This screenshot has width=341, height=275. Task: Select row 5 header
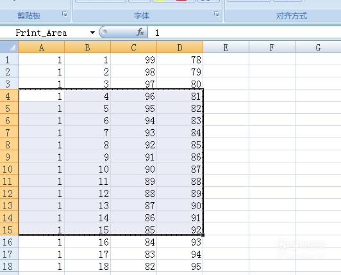[9, 108]
